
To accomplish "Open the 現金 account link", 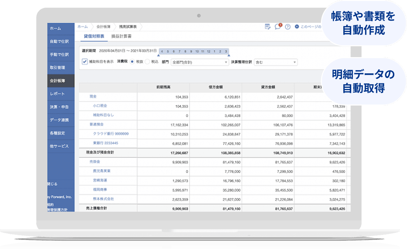I will click(93, 96).
